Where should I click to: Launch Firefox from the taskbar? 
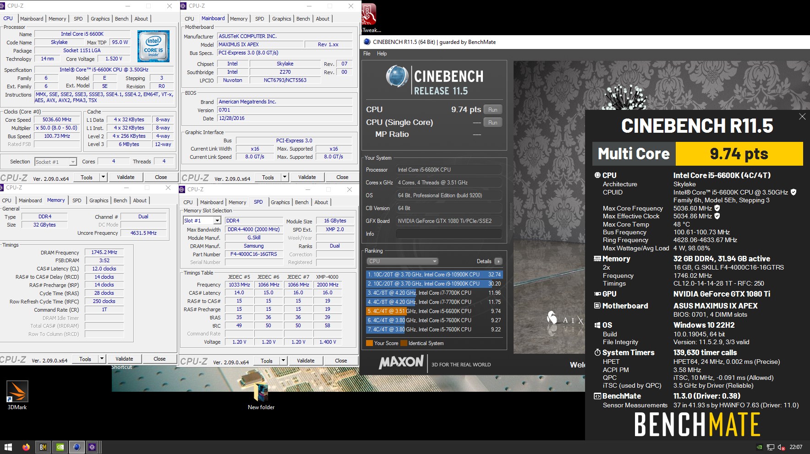pos(26,447)
